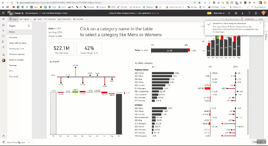Select the Features page
This screenshot has height=146, width=268.
(19, 65)
